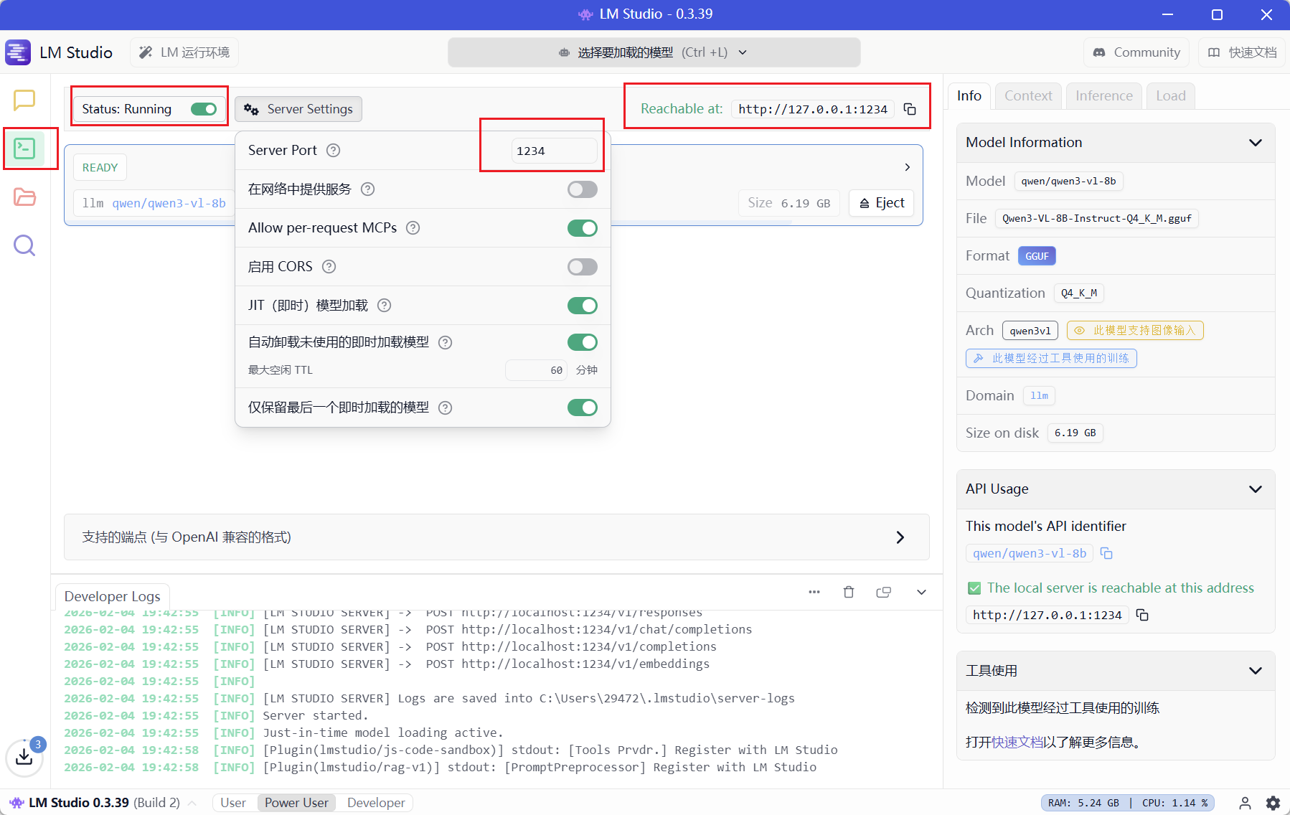Toggle the server Status Running switch
Viewport: 1290px width, 815px height.
pyautogui.click(x=204, y=109)
